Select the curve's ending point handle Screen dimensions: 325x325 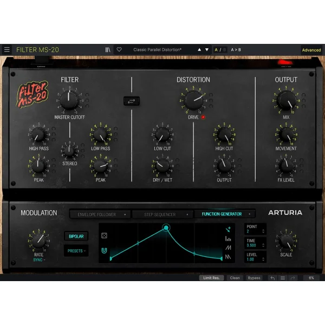[x=222, y=258]
